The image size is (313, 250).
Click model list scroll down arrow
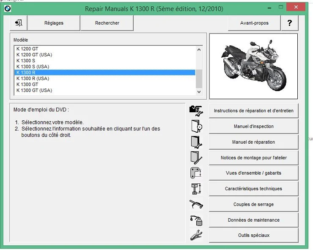(x=199, y=92)
